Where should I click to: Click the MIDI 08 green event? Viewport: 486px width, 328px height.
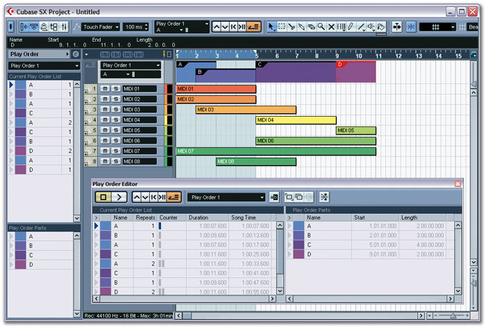tap(256, 162)
